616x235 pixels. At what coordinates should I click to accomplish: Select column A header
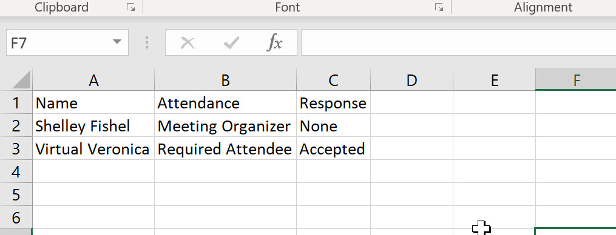point(93,80)
